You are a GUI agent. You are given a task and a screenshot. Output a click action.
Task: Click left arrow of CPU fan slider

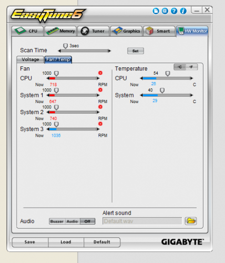click(x=48, y=78)
